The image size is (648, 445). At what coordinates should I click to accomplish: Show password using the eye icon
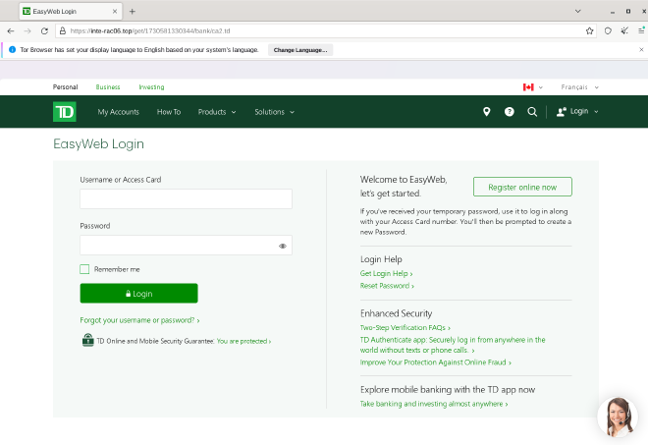(282, 246)
